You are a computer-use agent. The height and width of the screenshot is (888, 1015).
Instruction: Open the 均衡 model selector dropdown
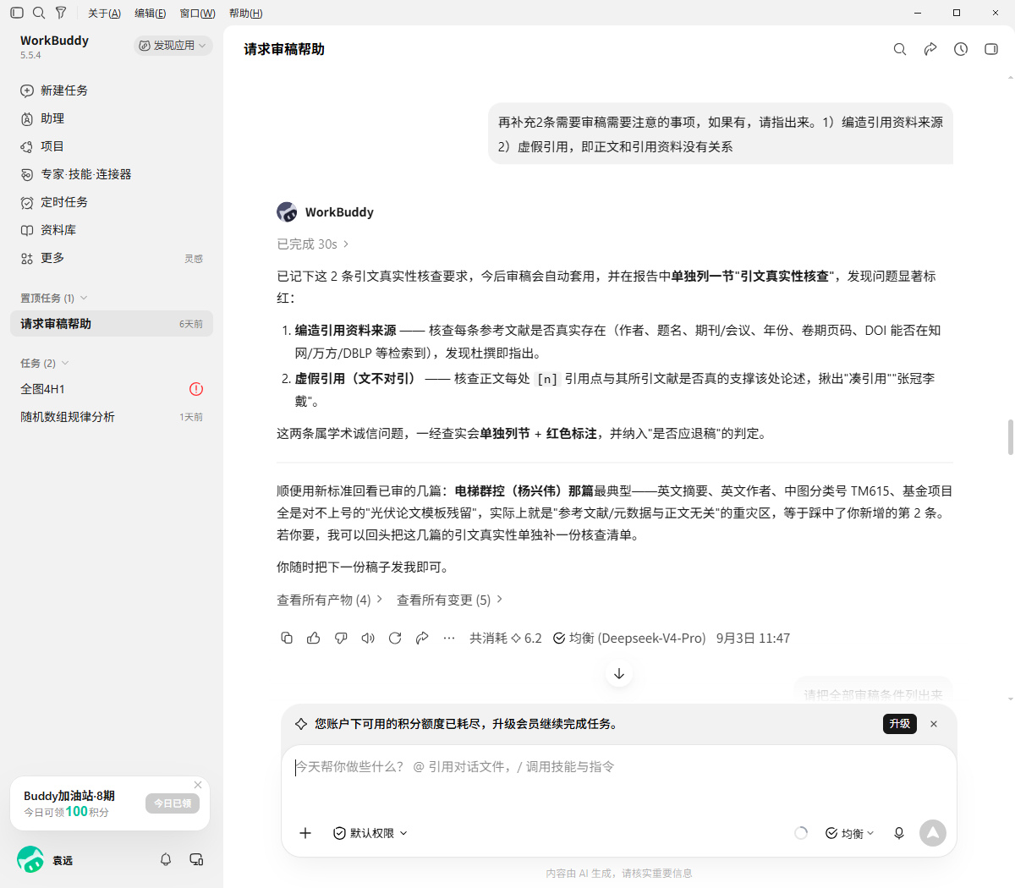pyautogui.click(x=849, y=833)
